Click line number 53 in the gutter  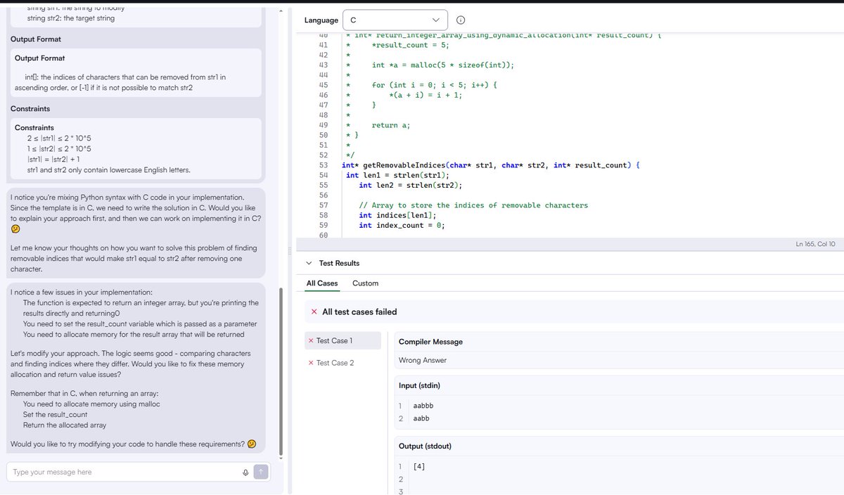click(324, 165)
